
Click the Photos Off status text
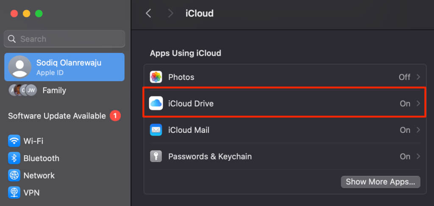(x=404, y=77)
